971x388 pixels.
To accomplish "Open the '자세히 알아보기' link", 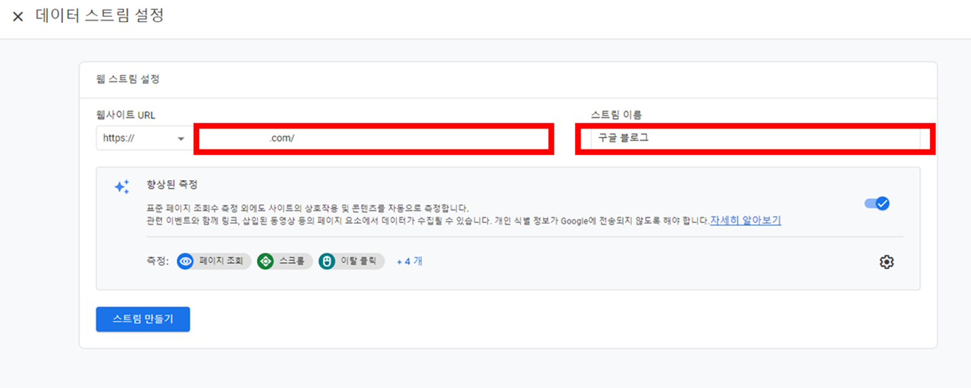I will point(745,221).
